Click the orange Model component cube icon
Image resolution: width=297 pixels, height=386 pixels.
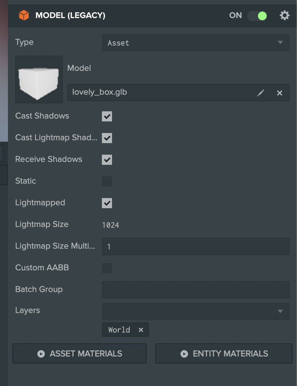(x=24, y=15)
